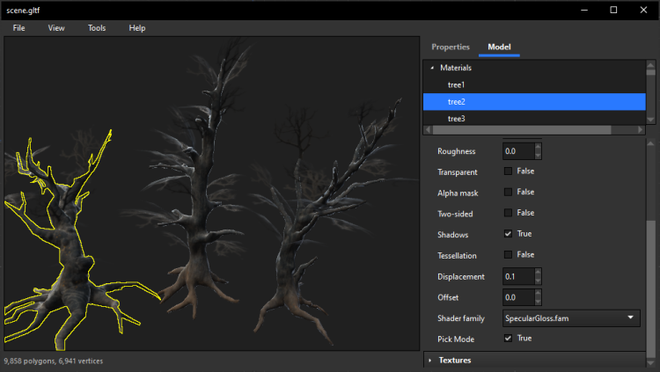The height and width of the screenshot is (372, 660).
Task: Toggle the Alpha mask checkbox
Action: coord(508,192)
